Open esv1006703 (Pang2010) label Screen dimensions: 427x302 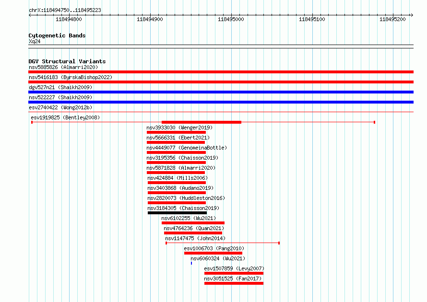[214, 248]
